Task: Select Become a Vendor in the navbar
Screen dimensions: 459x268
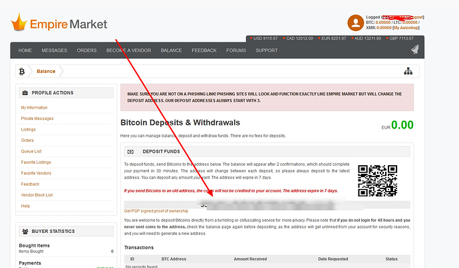Action: point(128,50)
